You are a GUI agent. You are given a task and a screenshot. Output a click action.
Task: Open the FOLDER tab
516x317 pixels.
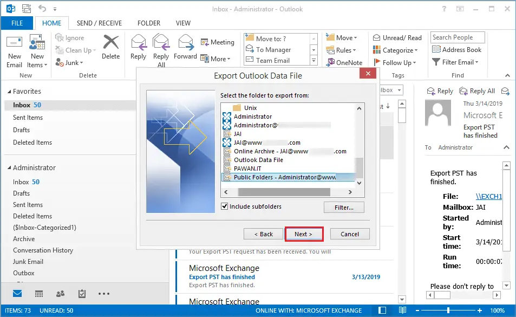(149, 23)
